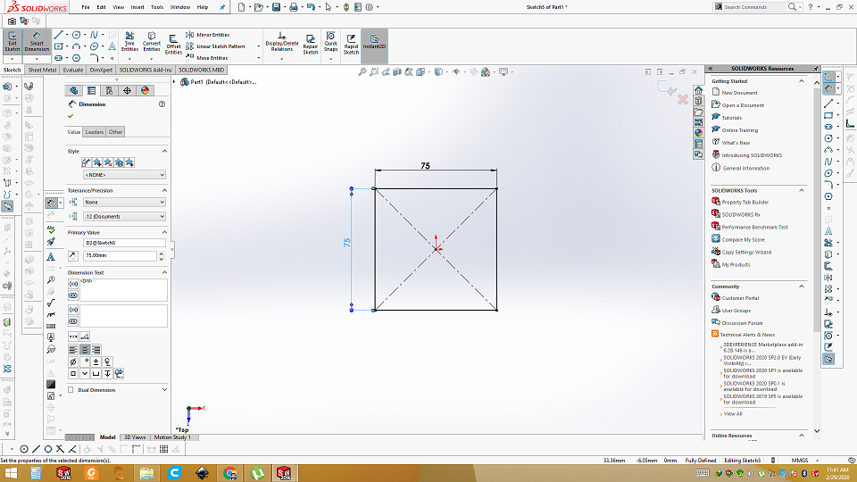Viewport: 857px width, 482px height.
Task: Select the 3D Views bottom tab
Action: (x=135, y=437)
